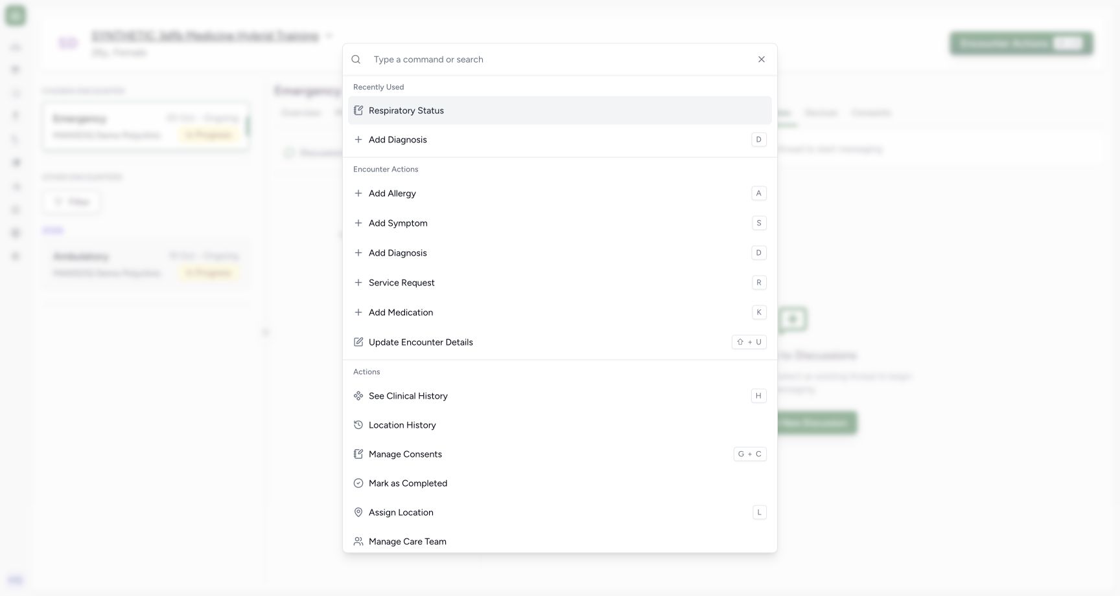Click the Manage Consents icon
This screenshot has height=596, width=1120.
[358, 454]
